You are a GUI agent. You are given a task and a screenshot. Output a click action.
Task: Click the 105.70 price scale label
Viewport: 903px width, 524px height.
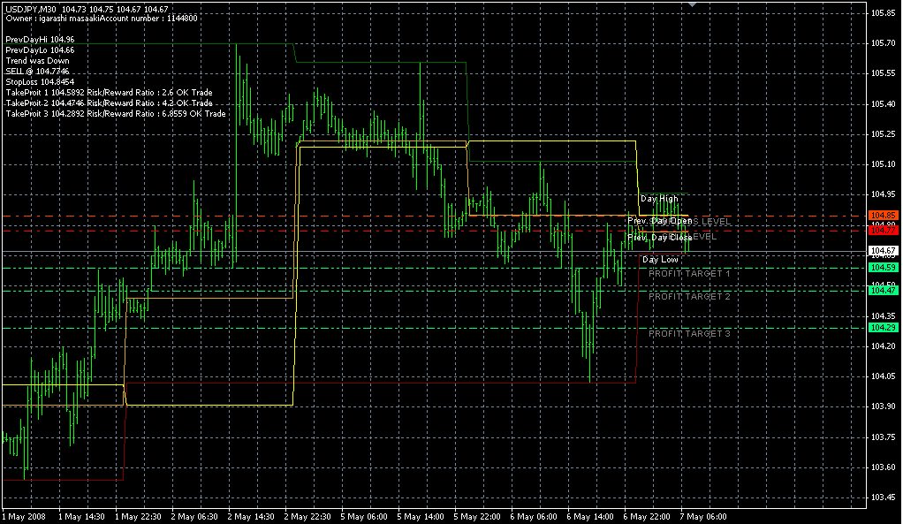click(883, 42)
